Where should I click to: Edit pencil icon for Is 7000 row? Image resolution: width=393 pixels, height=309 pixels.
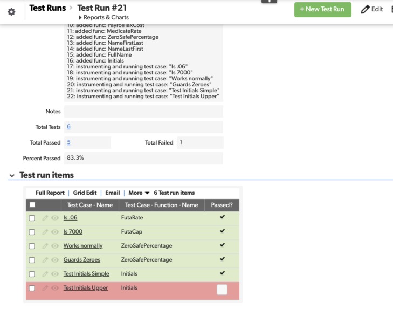point(45,232)
